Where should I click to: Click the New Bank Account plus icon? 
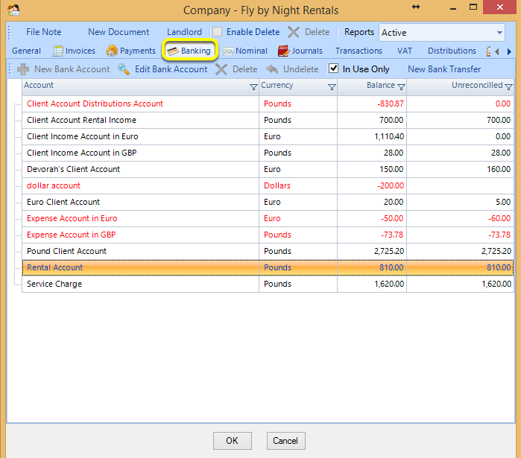(23, 69)
